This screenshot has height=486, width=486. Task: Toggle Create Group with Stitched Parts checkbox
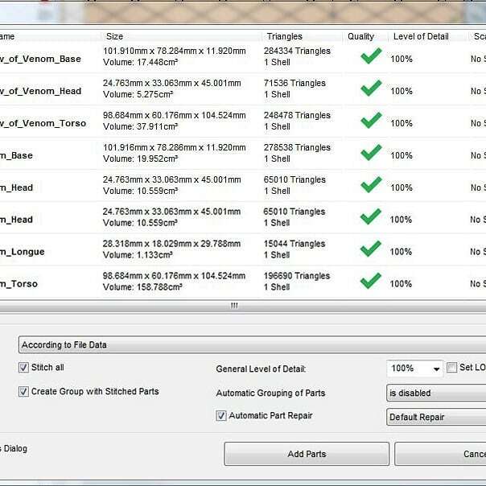pyautogui.click(x=23, y=392)
